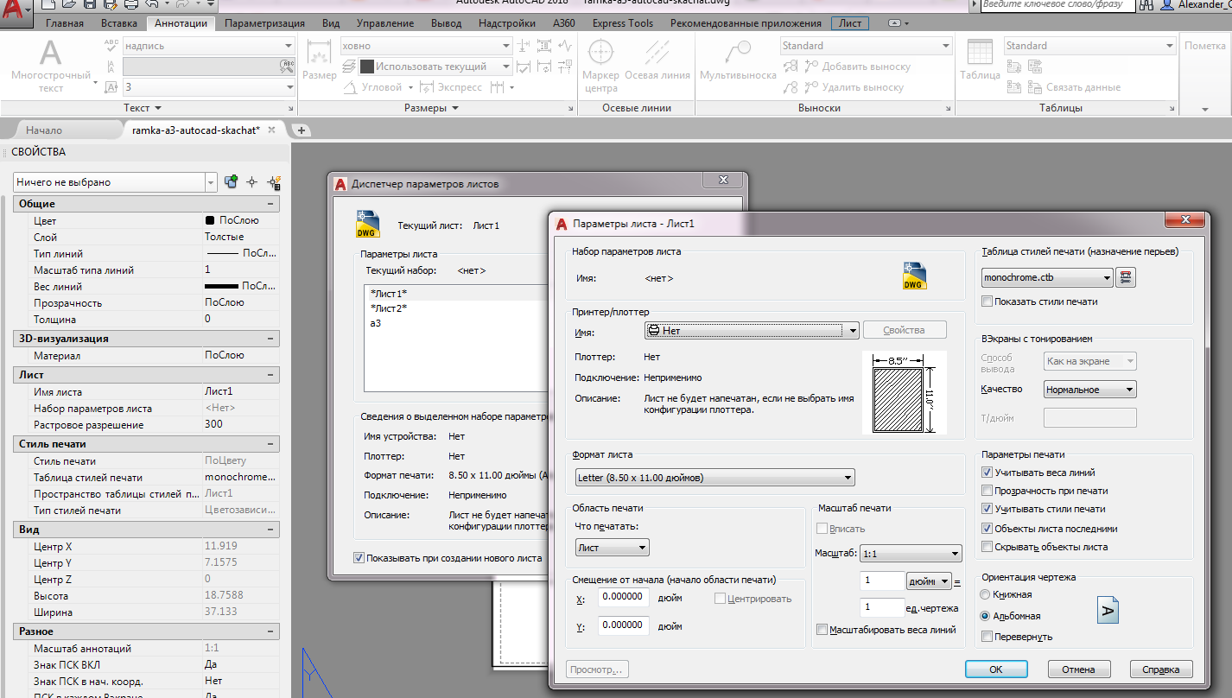Expand the monochrome.ctb plot style dropdown
The image size is (1232, 698).
(1107, 278)
